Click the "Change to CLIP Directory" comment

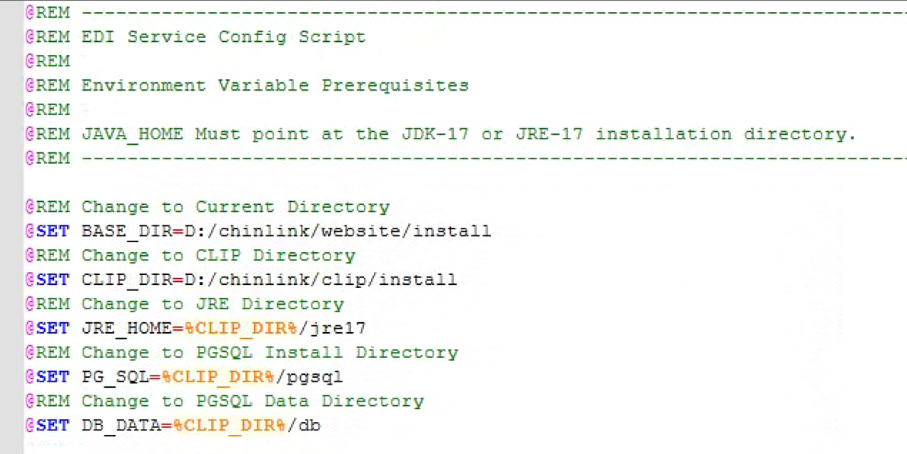(x=219, y=255)
